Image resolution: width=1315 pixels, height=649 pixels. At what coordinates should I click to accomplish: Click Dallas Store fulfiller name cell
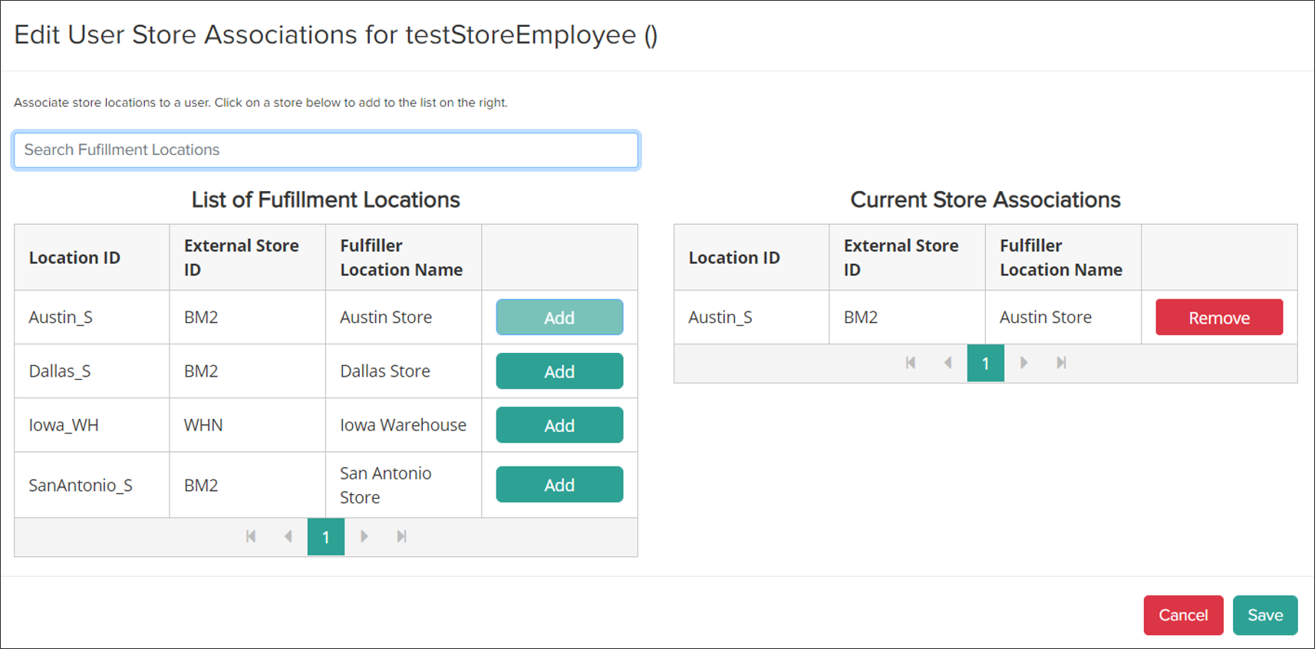(404, 371)
